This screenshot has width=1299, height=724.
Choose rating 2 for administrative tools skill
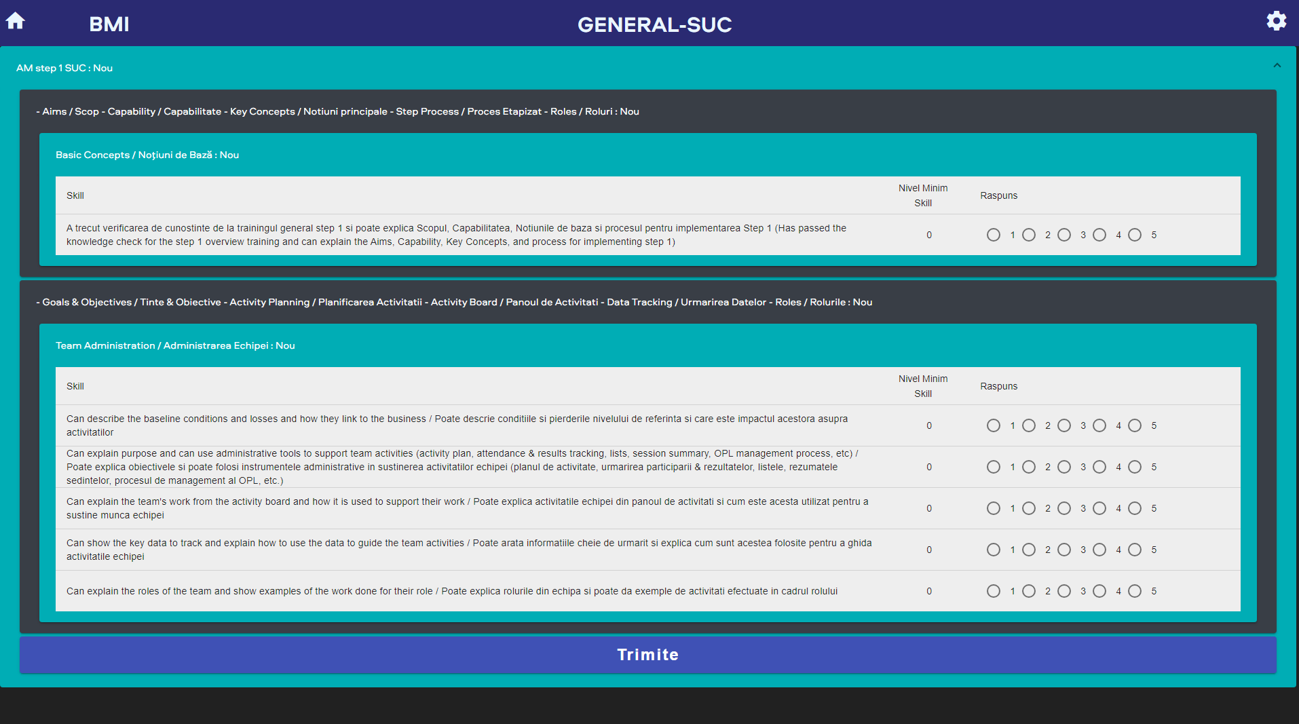1029,467
